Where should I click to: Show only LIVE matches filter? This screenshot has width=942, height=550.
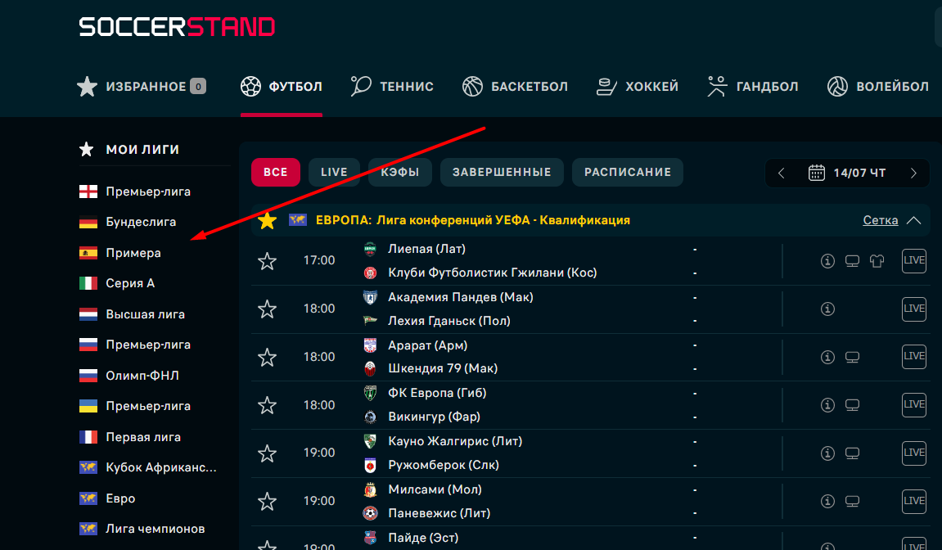click(334, 173)
